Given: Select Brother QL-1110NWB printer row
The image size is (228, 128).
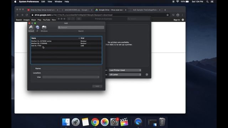Looking at the screenshot, I should [66, 43].
